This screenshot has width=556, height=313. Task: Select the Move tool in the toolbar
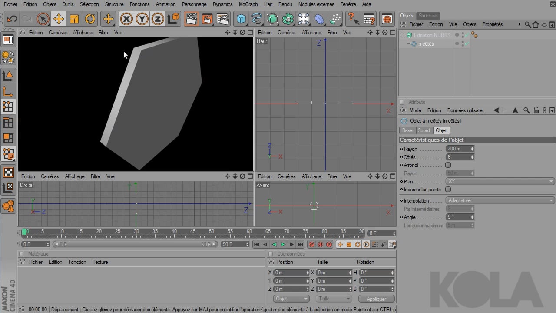pyautogui.click(x=58, y=19)
